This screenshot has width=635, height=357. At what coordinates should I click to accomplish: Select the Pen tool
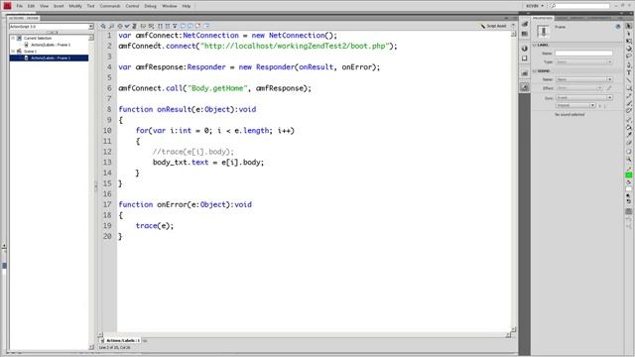pyautogui.click(x=628, y=65)
